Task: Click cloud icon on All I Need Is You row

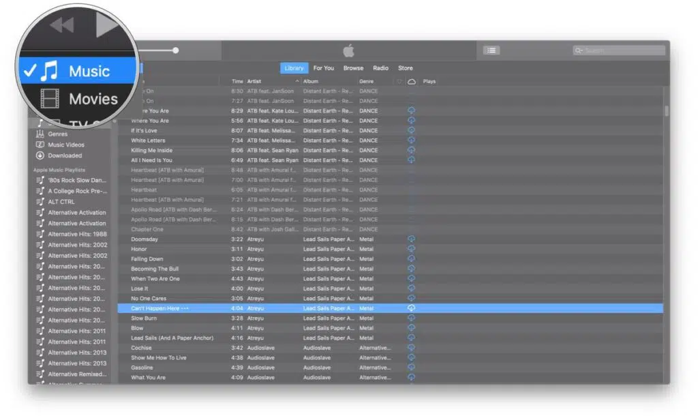Action: click(x=411, y=160)
